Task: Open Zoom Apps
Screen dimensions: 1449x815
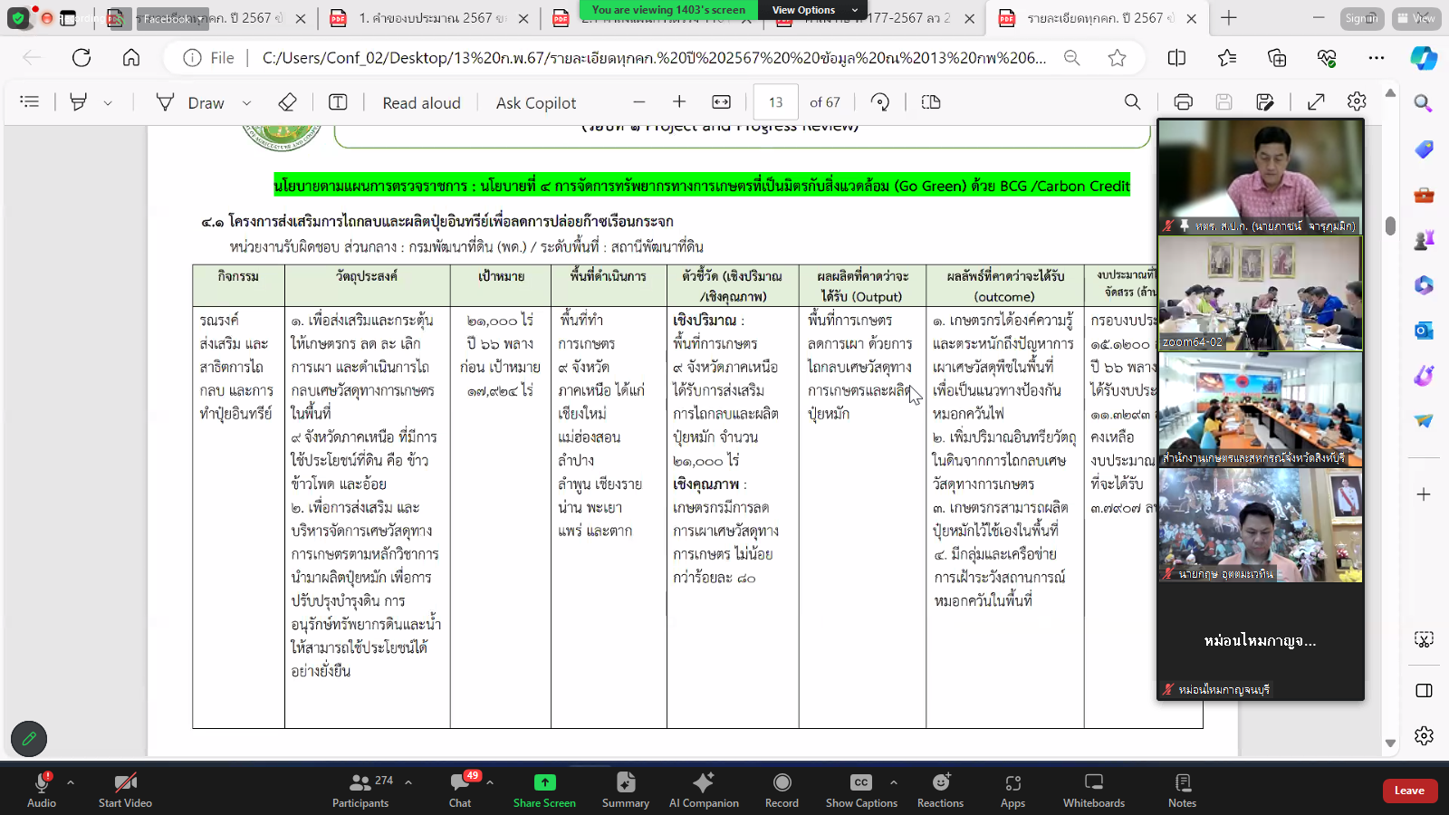Action: [1012, 790]
